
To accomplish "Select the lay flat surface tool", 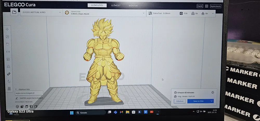I will pos(9,81).
